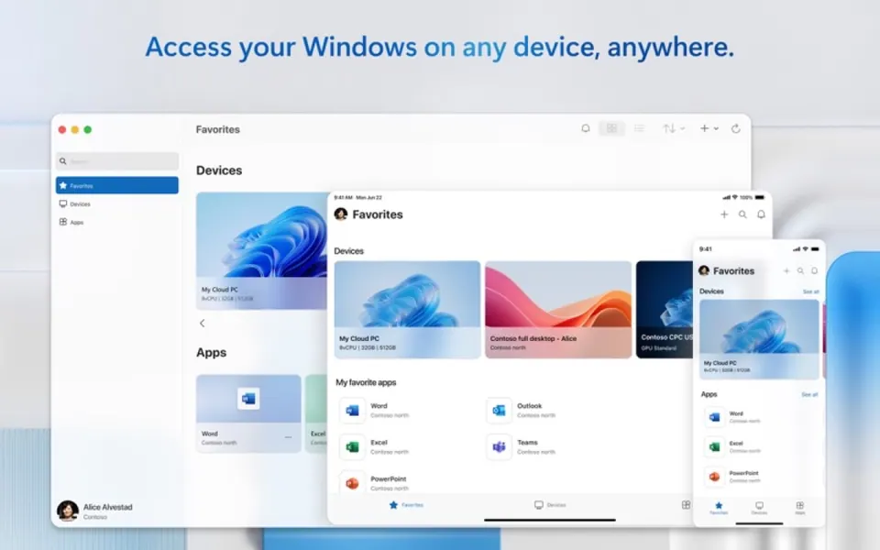Viewport: 880px width, 550px height.
Task: Select Favorites tab in phone bottom bar
Action: (x=719, y=508)
